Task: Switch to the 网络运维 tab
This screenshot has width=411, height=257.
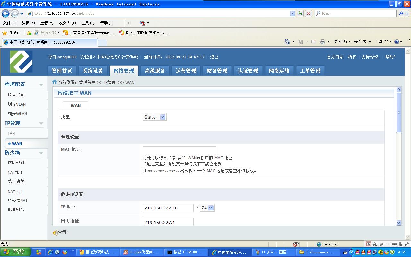Action: [x=279, y=71]
